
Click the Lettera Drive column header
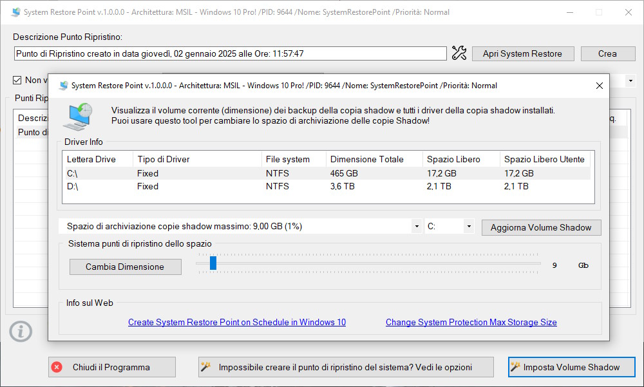(98, 159)
